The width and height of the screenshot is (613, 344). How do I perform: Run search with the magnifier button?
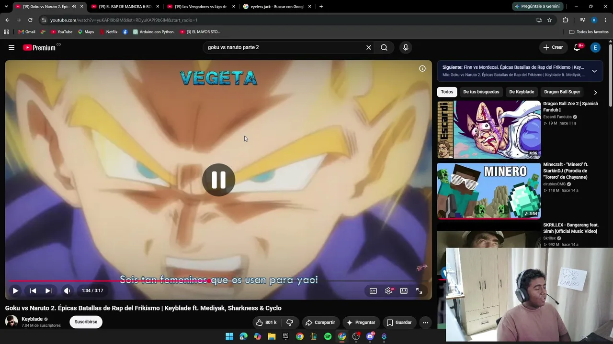(384, 47)
